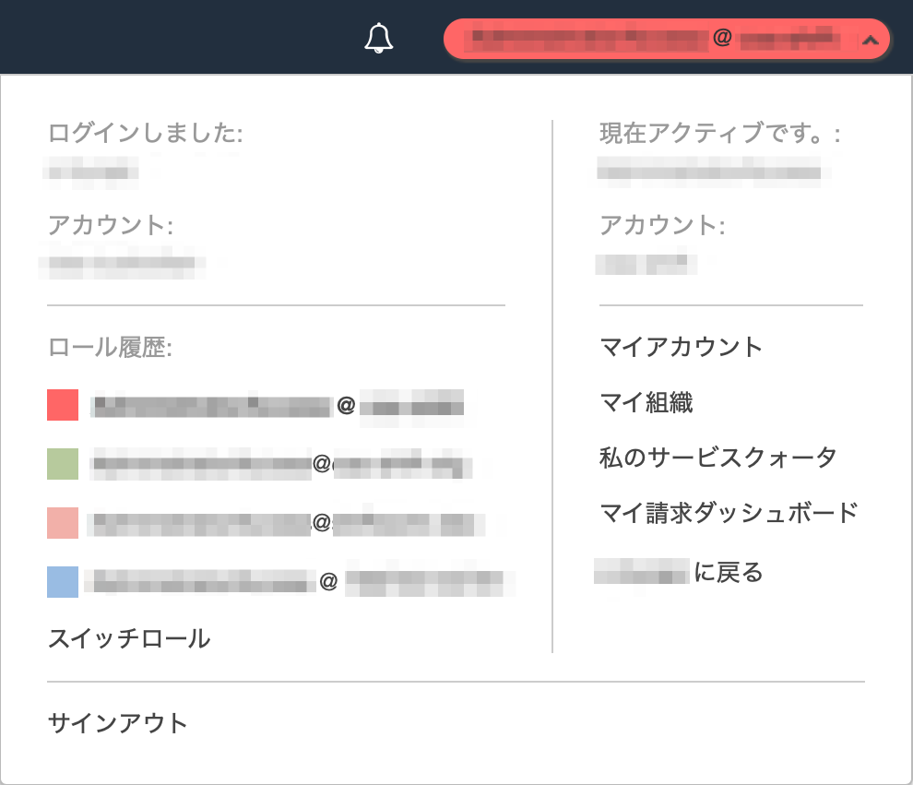Image resolution: width=913 pixels, height=785 pixels.
Task: Click スイッチロール
Action: (x=130, y=637)
